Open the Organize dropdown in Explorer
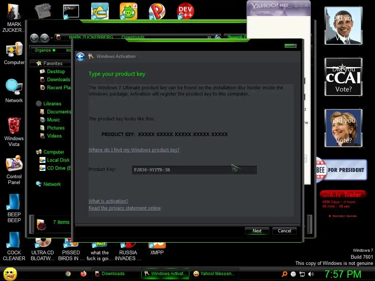This screenshot has height=281, width=375. 45,50
